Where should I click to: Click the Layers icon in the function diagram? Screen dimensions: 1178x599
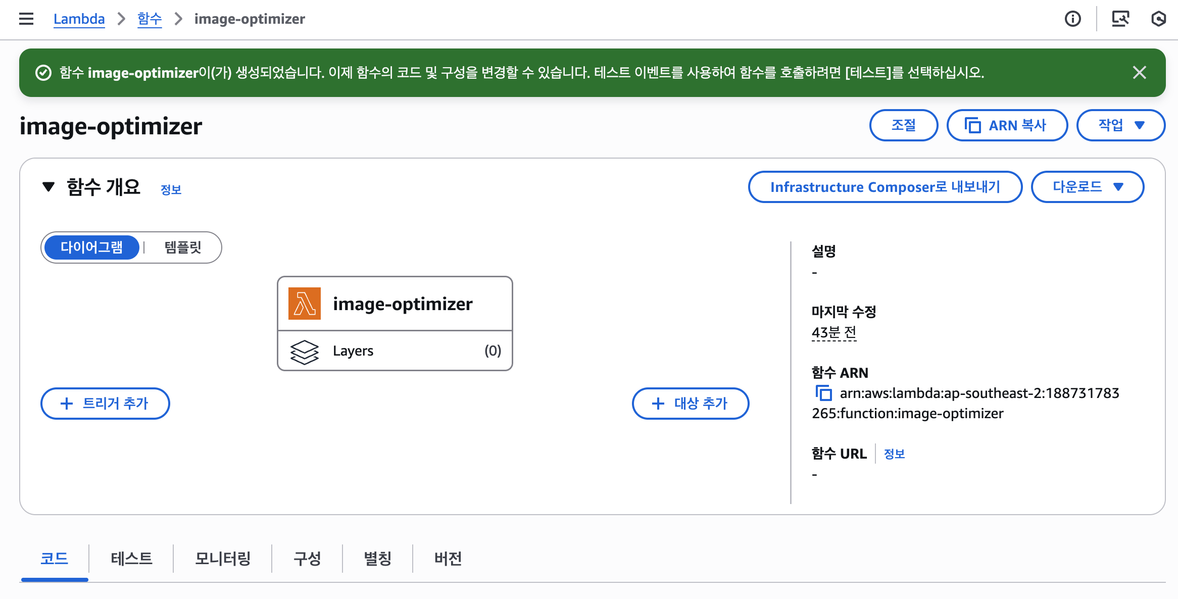(305, 351)
